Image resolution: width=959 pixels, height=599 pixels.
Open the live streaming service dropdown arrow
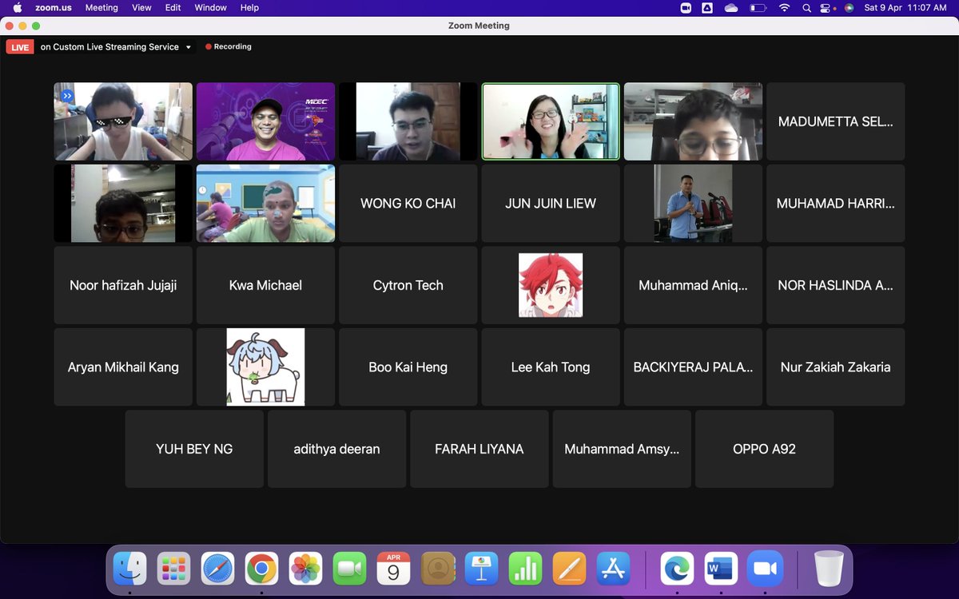(x=189, y=47)
